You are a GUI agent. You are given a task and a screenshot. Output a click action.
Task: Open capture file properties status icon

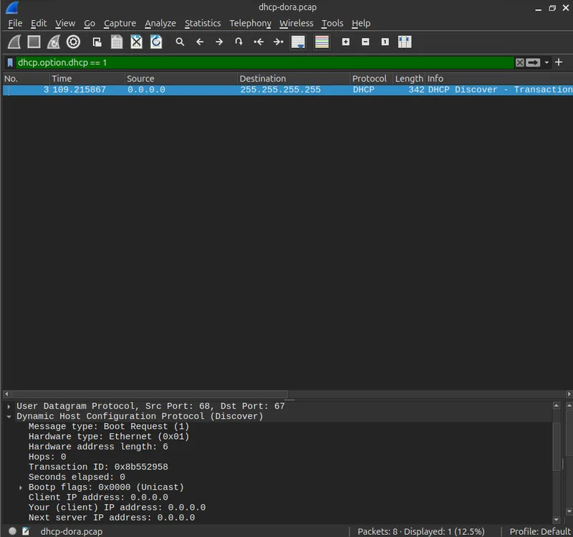(26, 531)
